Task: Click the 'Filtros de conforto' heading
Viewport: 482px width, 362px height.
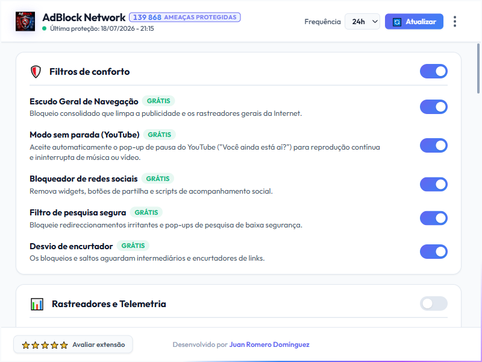Action: tap(89, 72)
